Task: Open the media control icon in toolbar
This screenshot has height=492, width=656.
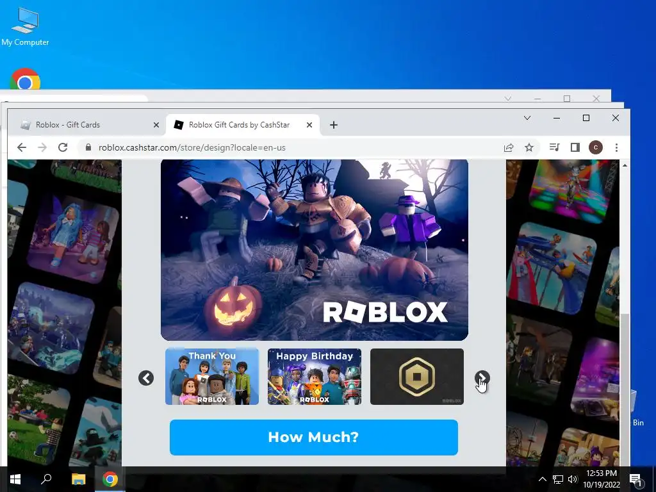Action: (x=554, y=147)
